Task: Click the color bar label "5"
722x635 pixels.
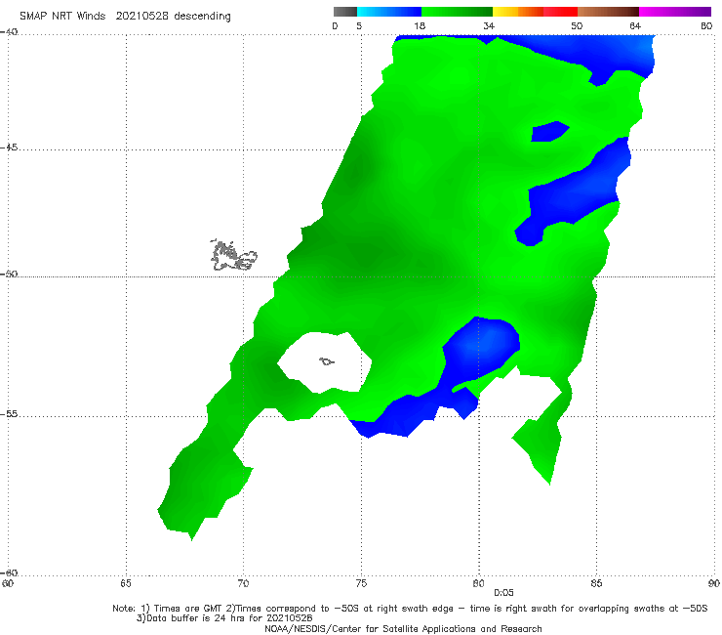Action: 359,25
